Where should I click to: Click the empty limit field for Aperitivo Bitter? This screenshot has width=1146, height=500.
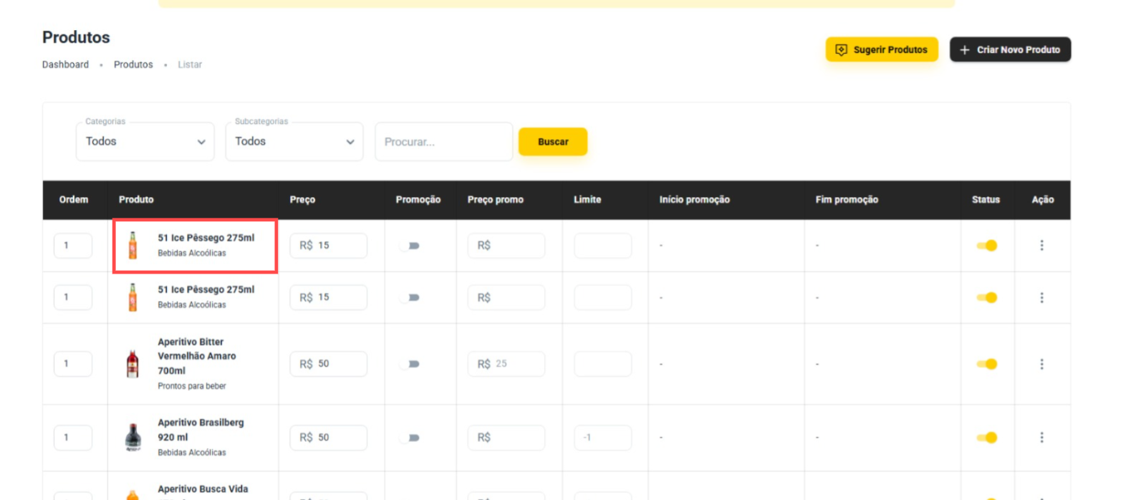coord(603,364)
